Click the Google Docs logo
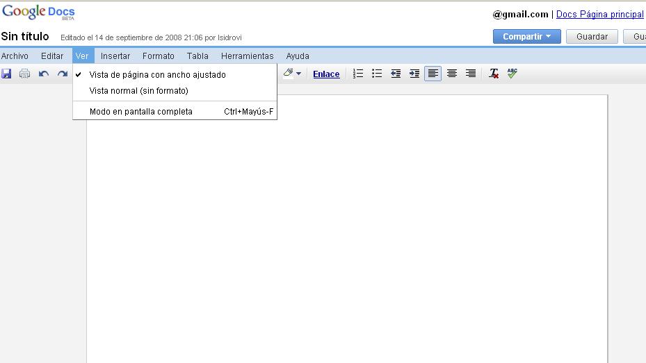The image size is (646, 363). pos(38,12)
